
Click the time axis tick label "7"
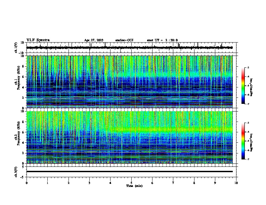(173, 183)
